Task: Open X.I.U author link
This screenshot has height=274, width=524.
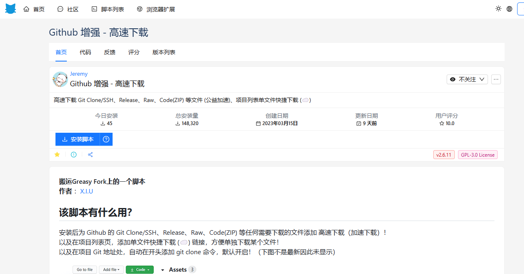Action: (87, 191)
